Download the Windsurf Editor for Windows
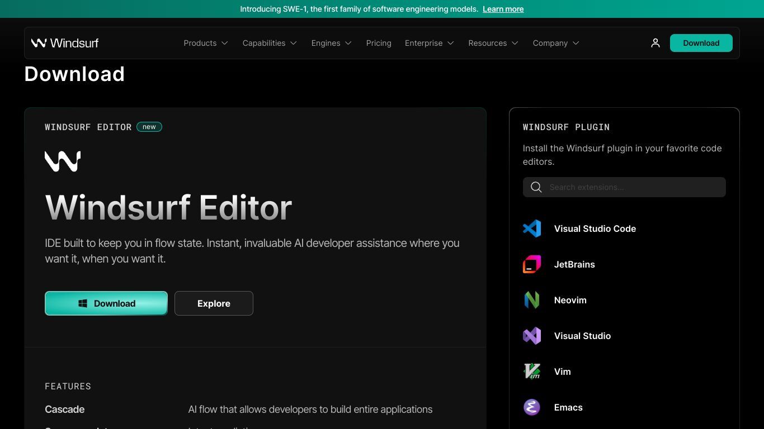Screen dimensions: 764x429 tap(106, 303)
